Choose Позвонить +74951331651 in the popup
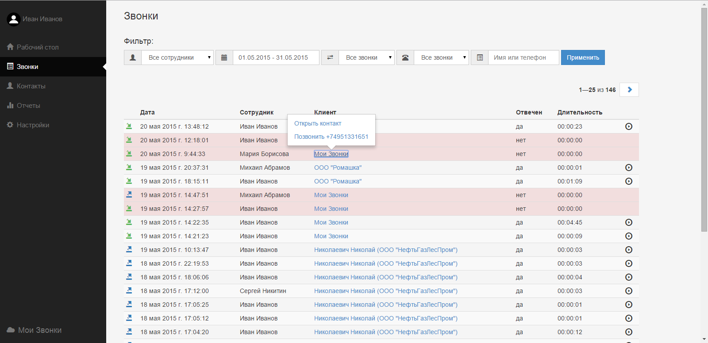 coord(331,137)
